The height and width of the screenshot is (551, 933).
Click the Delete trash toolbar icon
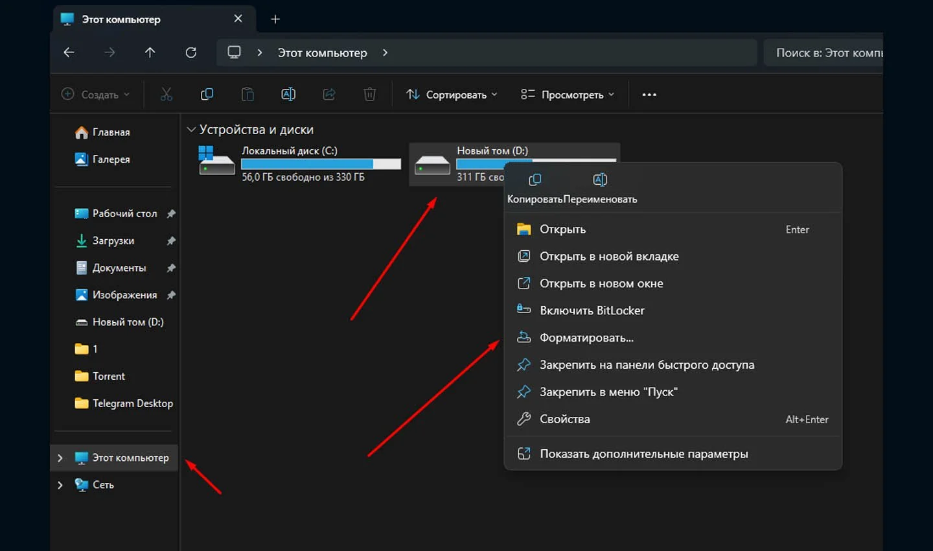point(369,95)
